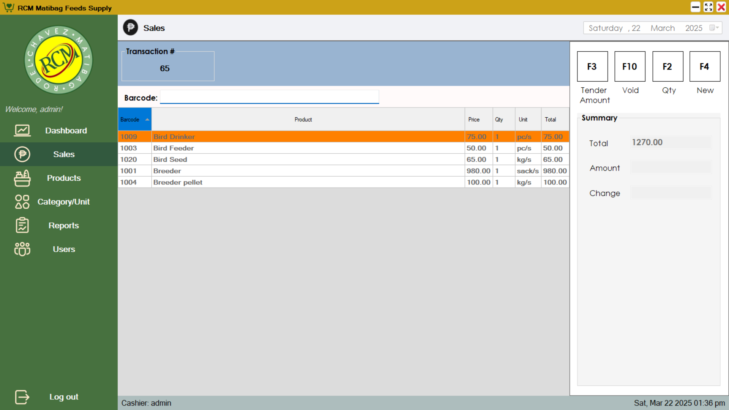This screenshot has width=729, height=410.
Task: Select the Bird Seed row
Action: (344, 159)
